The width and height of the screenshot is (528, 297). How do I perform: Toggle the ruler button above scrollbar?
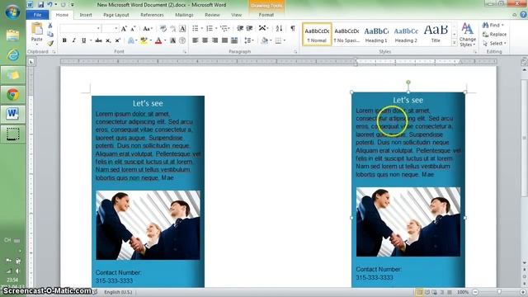pos(524,62)
